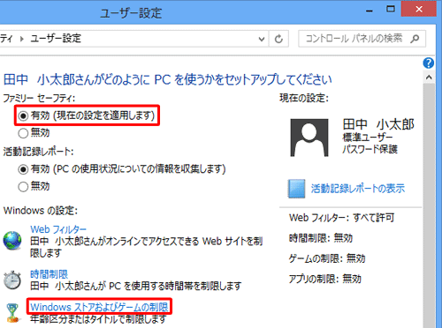
Task: Open the 時間制限 link
Action: 50,274
